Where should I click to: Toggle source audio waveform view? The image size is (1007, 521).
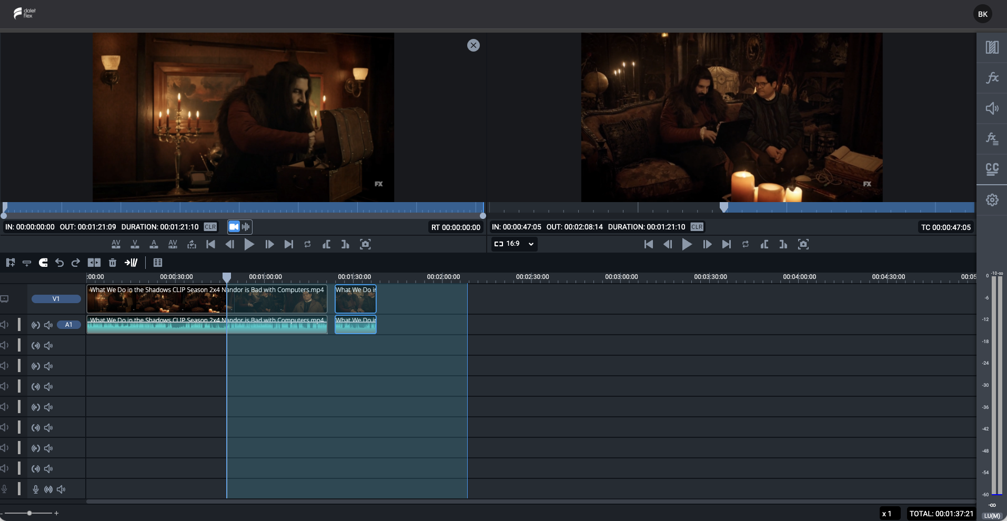tap(246, 227)
